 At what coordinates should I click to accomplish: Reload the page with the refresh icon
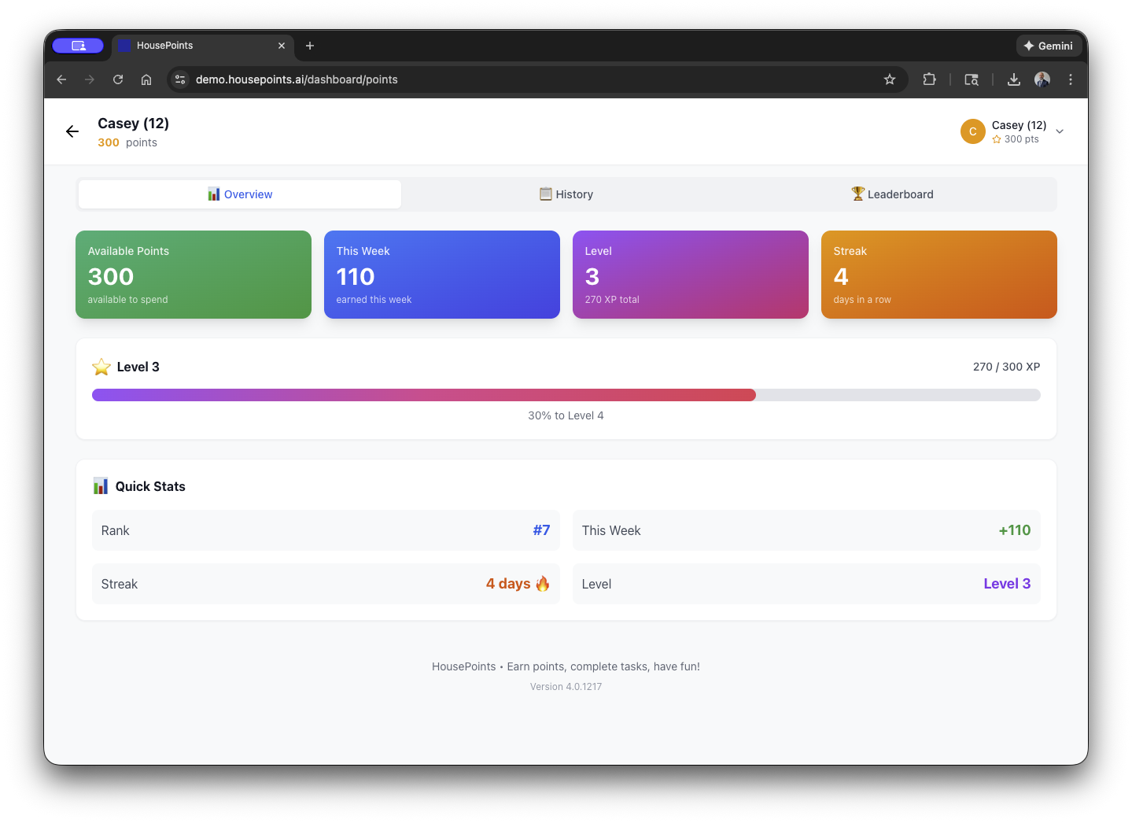(x=118, y=79)
